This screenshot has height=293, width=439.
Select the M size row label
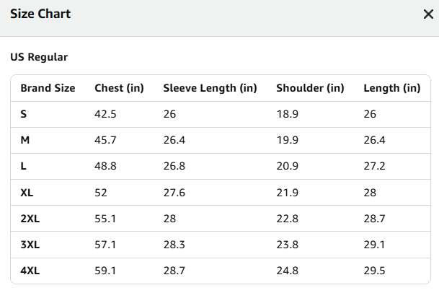(x=25, y=140)
